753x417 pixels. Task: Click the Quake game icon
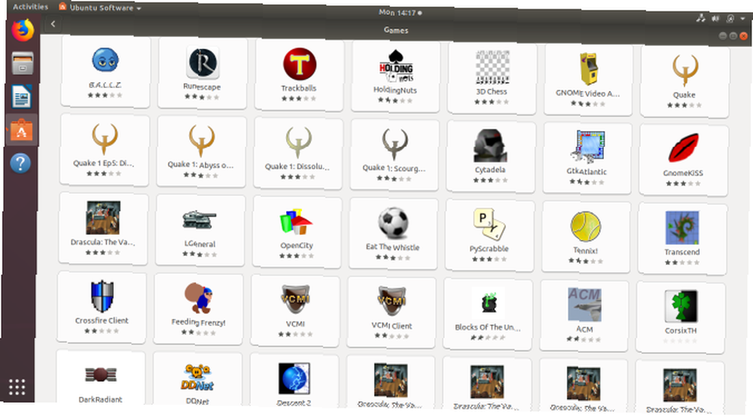point(684,71)
